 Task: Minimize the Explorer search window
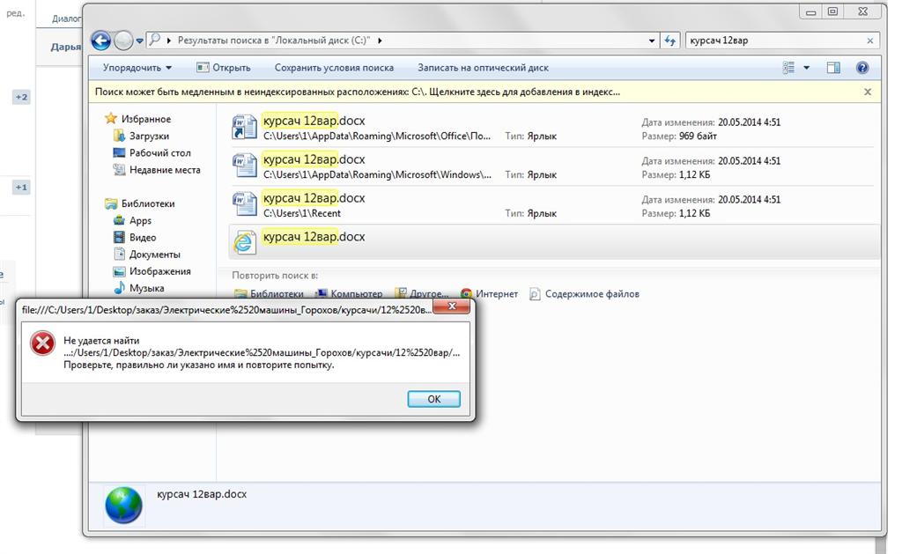tap(810, 11)
